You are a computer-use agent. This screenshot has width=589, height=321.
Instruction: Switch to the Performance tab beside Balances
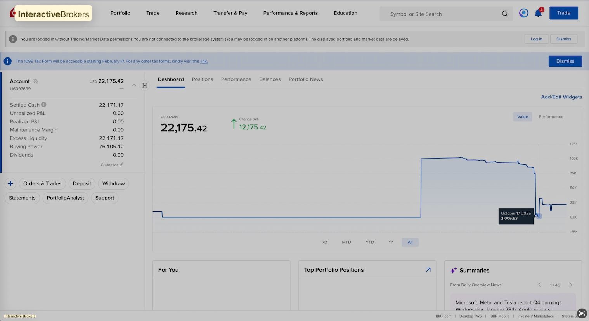pos(236,79)
